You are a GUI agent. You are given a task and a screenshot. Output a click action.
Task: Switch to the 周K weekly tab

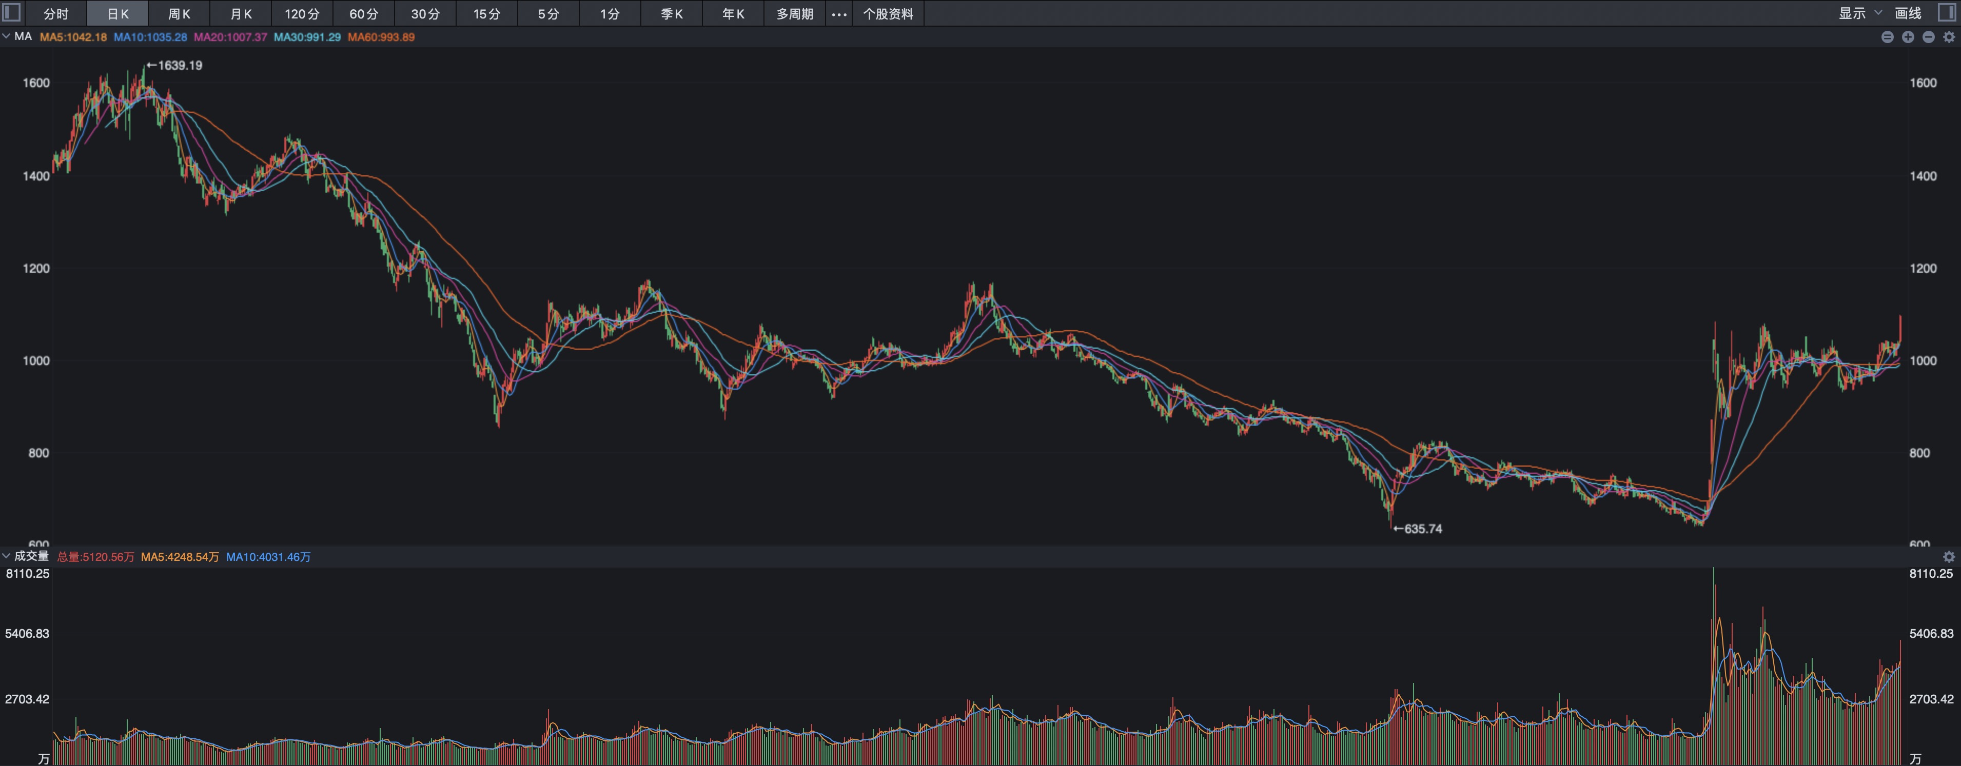(x=179, y=14)
